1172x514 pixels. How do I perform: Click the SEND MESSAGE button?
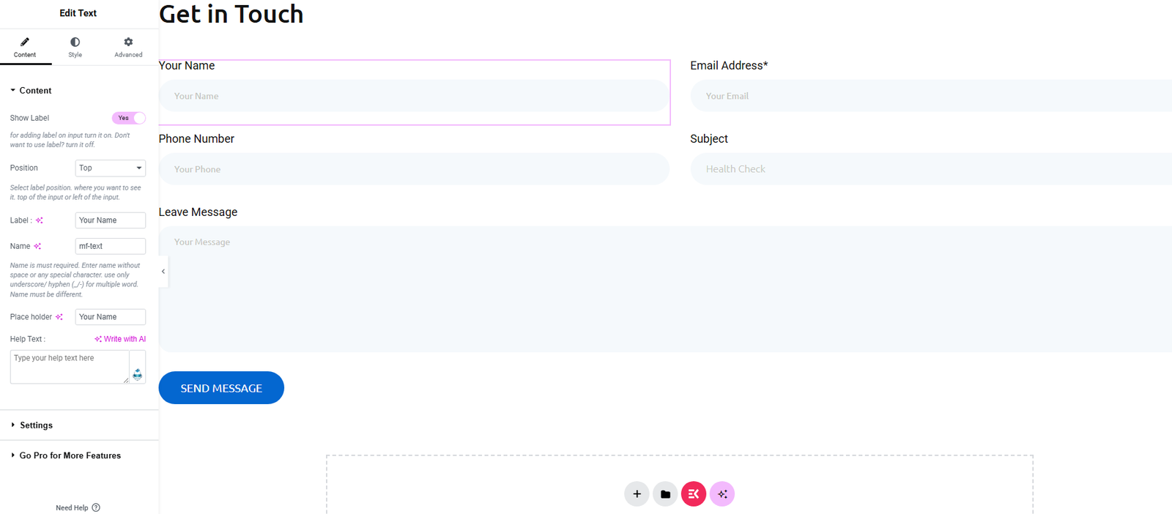tap(221, 388)
